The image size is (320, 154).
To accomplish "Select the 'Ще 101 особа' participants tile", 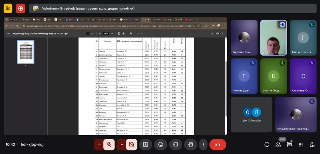I will click(x=252, y=114).
